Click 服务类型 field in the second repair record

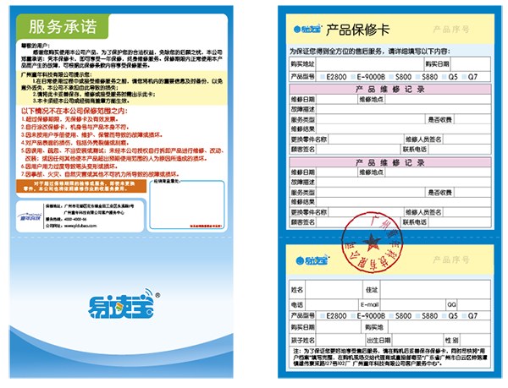click(370, 193)
